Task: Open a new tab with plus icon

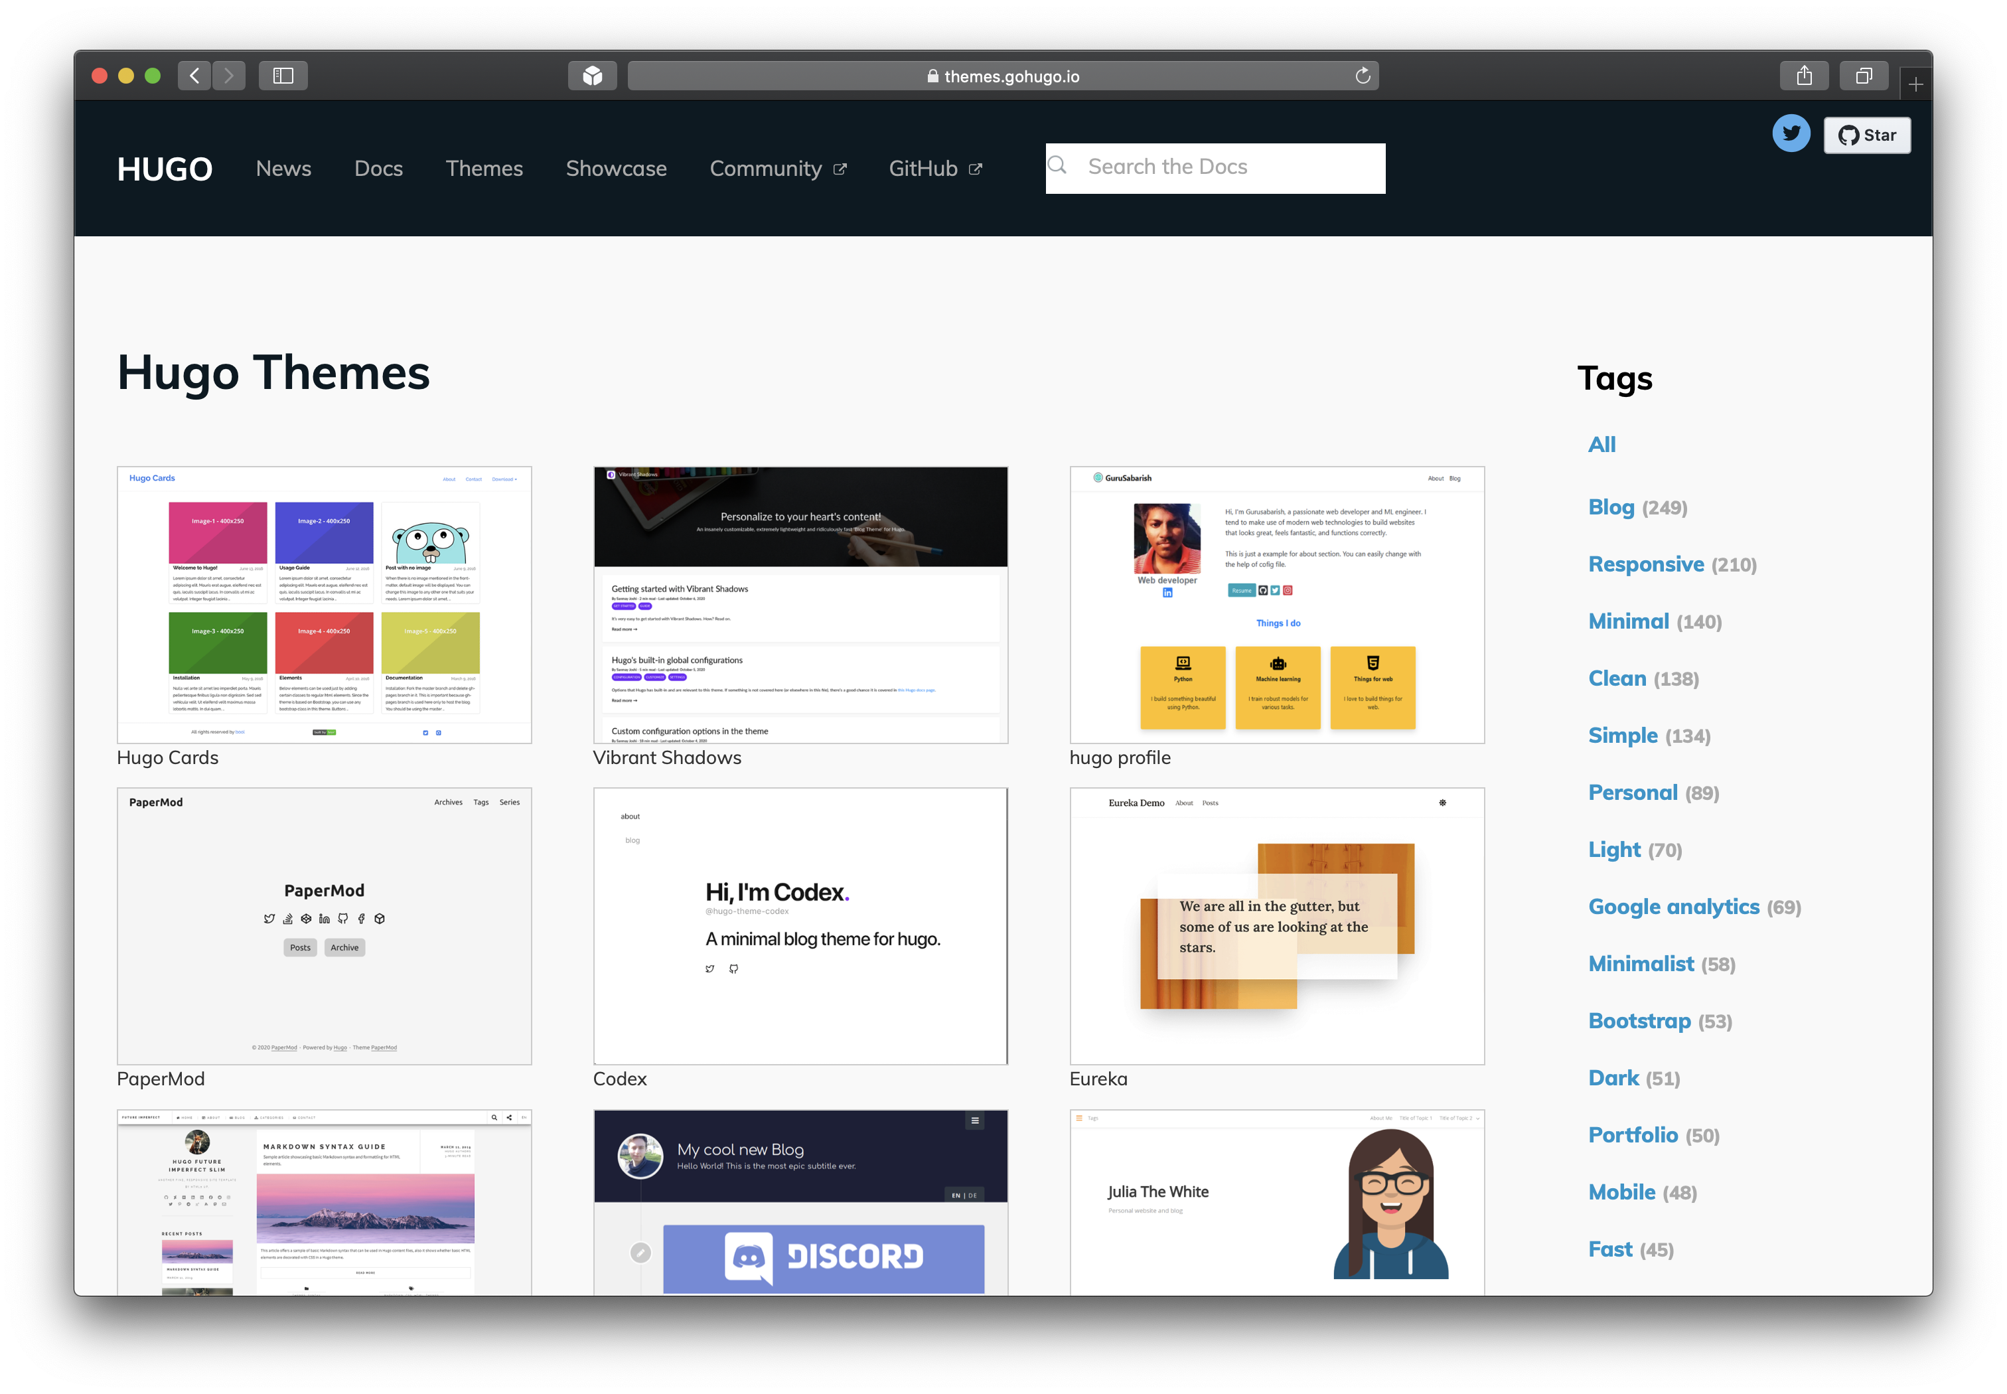Action: coord(1915,85)
